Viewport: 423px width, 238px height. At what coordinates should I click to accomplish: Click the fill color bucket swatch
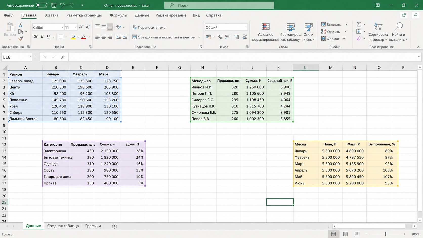[73, 37]
